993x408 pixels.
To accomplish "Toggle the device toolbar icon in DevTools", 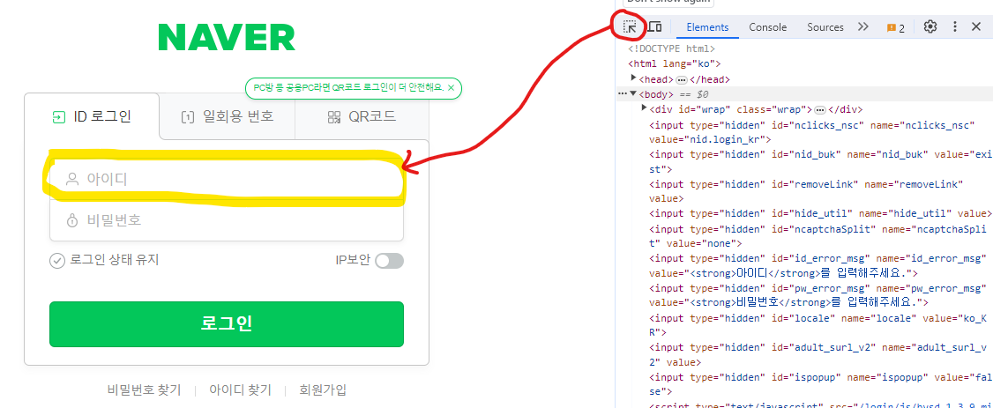I will 655,26.
